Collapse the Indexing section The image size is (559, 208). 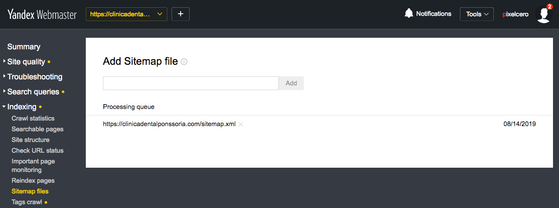(21, 107)
